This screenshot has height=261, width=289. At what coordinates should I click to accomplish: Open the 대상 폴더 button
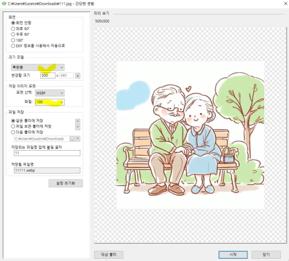coord(109,255)
